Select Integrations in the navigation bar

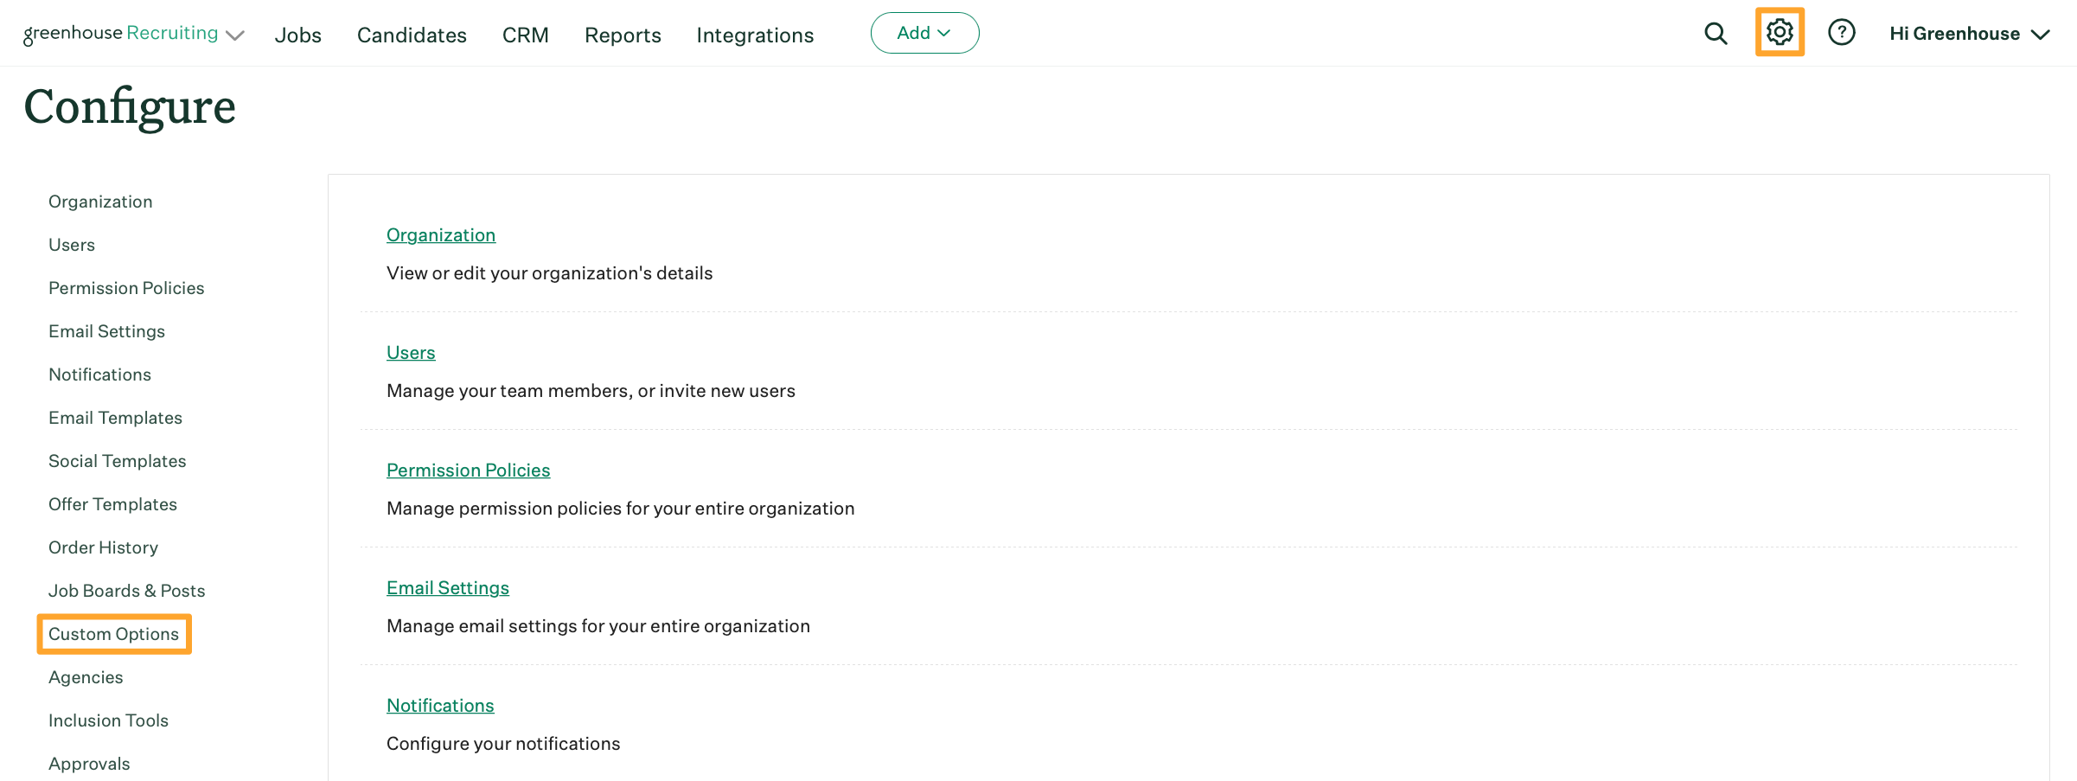(755, 35)
